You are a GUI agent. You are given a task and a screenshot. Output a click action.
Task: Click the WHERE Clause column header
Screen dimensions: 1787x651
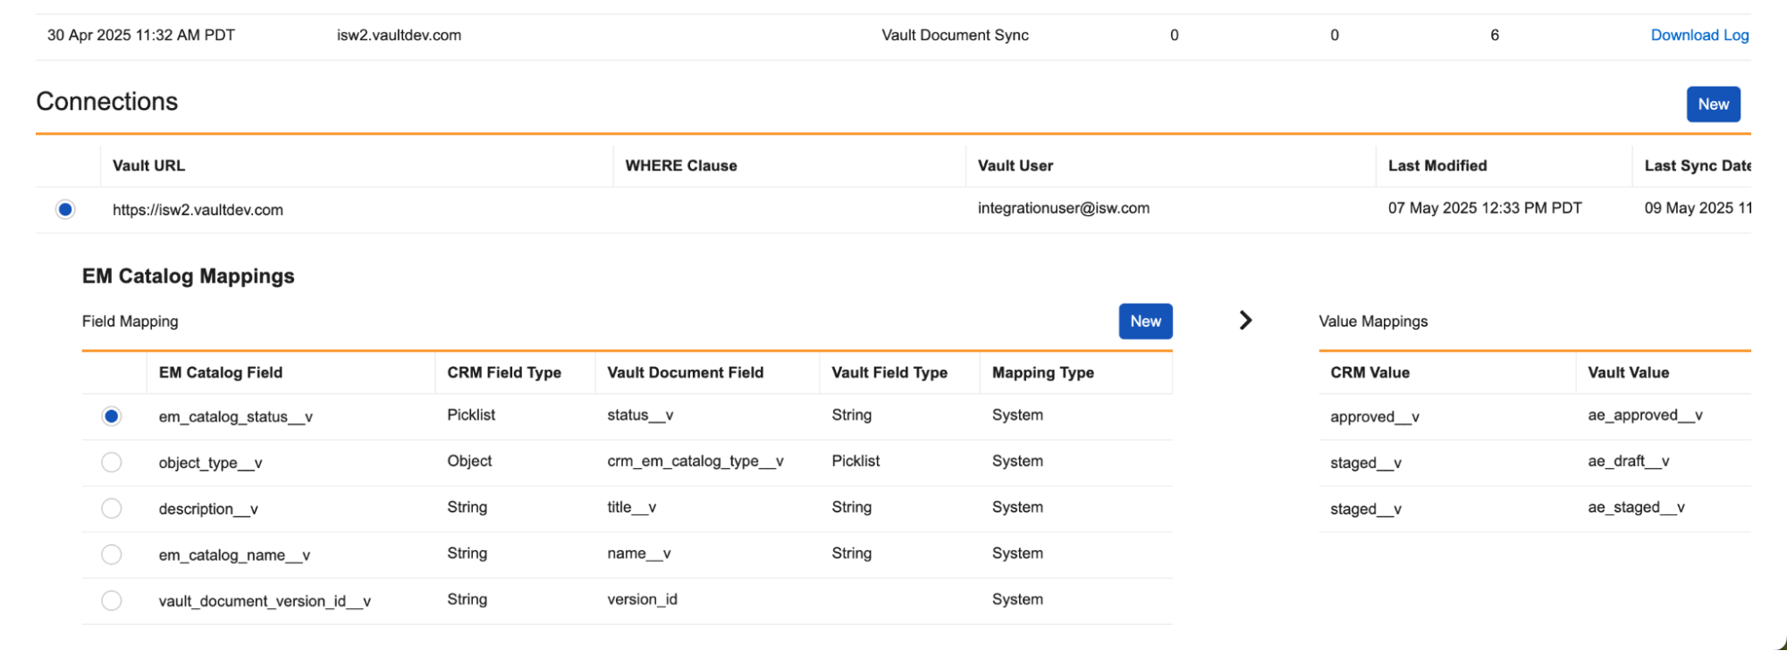click(681, 165)
